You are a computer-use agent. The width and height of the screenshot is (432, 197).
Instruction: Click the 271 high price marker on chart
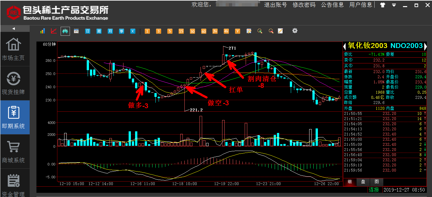[x=232, y=48]
